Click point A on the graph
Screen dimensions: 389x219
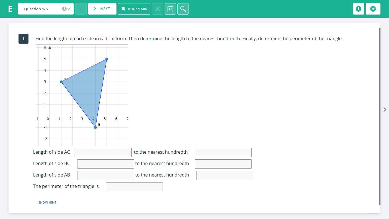tap(61, 82)
